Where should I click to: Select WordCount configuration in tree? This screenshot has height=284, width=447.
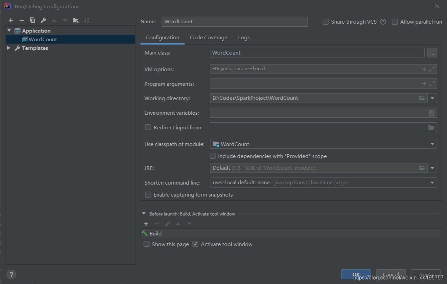(70, 39)
